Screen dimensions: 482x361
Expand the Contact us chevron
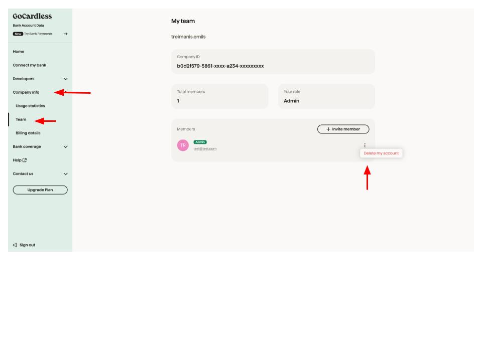tap(65, 174)
